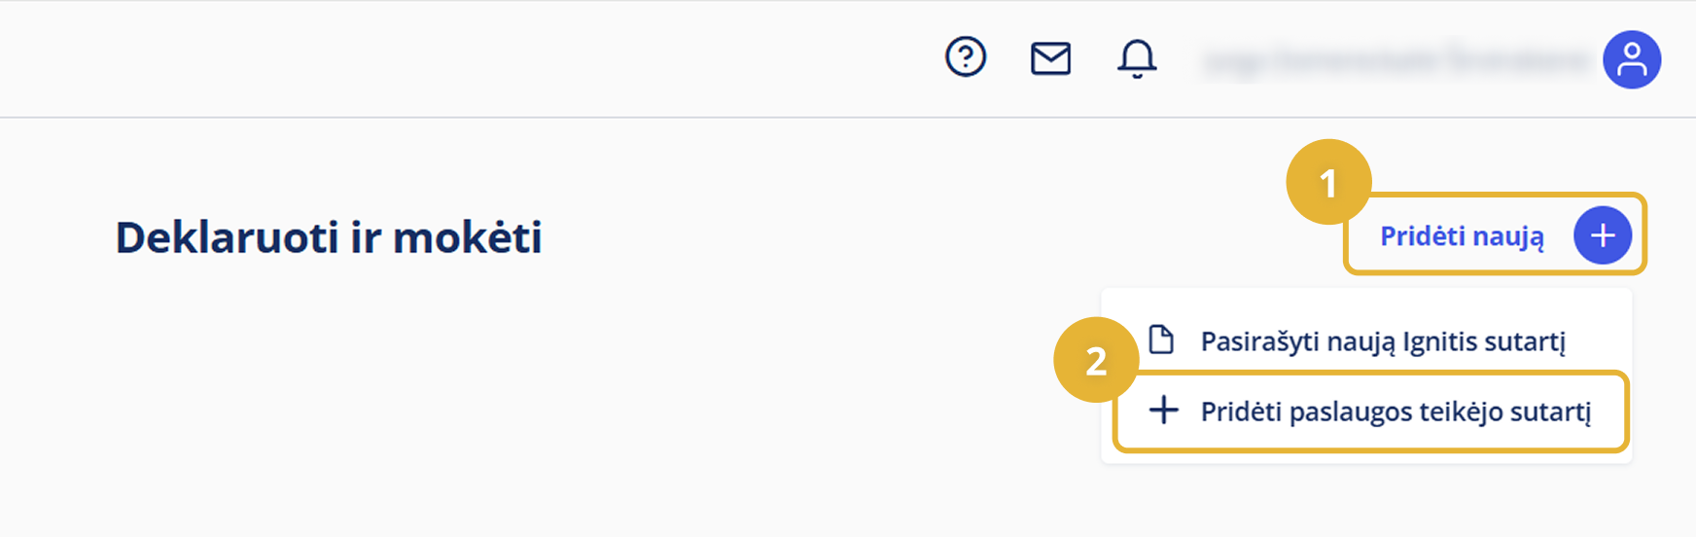Show notifications using the bell icon

pyautogui.click(x=1136, y=58)
